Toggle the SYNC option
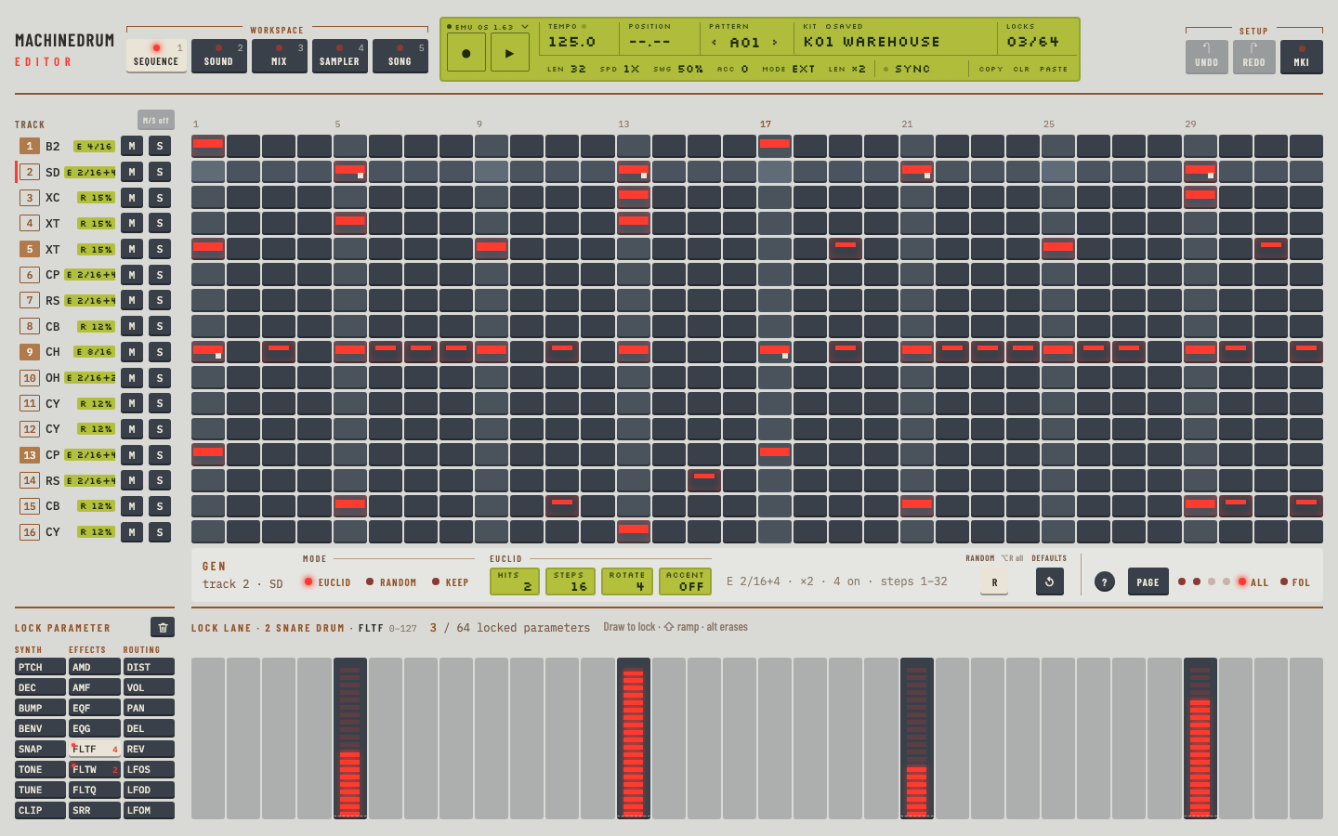1338x836 pixels. pyautogui.click(x=907, y=69)
